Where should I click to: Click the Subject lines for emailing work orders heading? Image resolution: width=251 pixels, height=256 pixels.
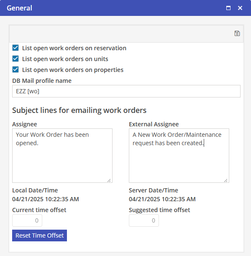(79, 110)
